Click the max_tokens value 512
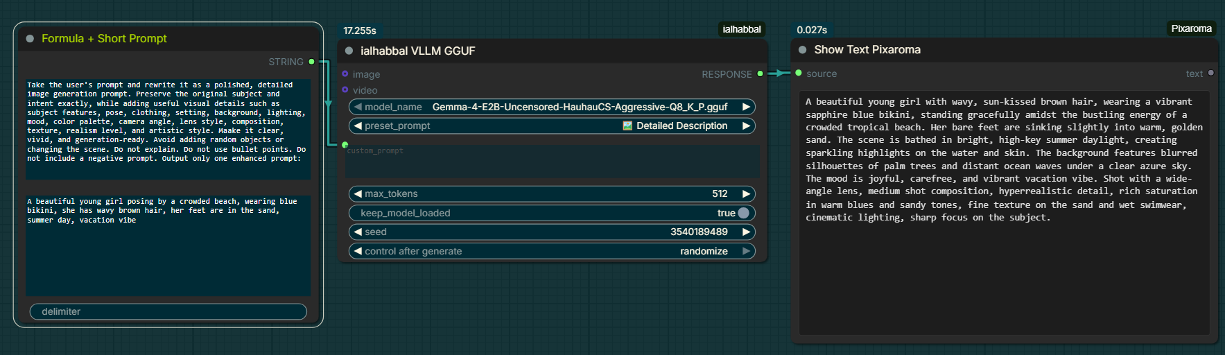 click(x=720, y=193)
